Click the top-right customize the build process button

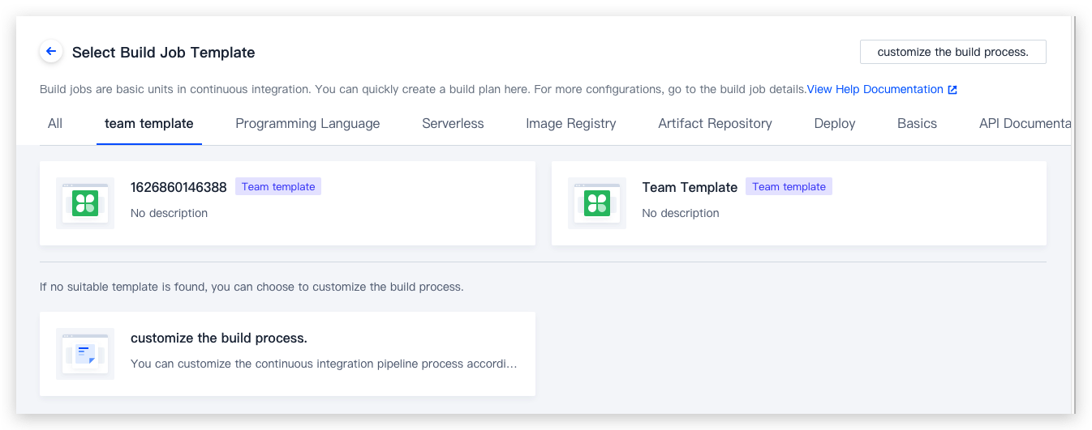tap(953, 52)
